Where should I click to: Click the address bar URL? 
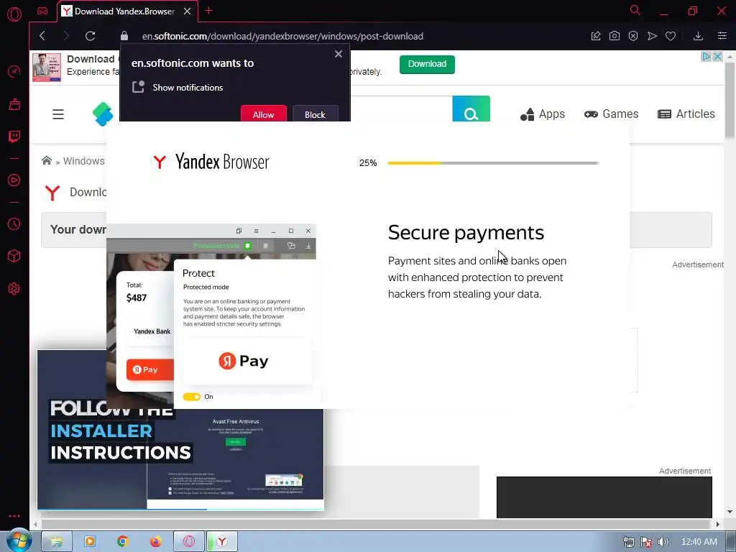coord(282,36)
